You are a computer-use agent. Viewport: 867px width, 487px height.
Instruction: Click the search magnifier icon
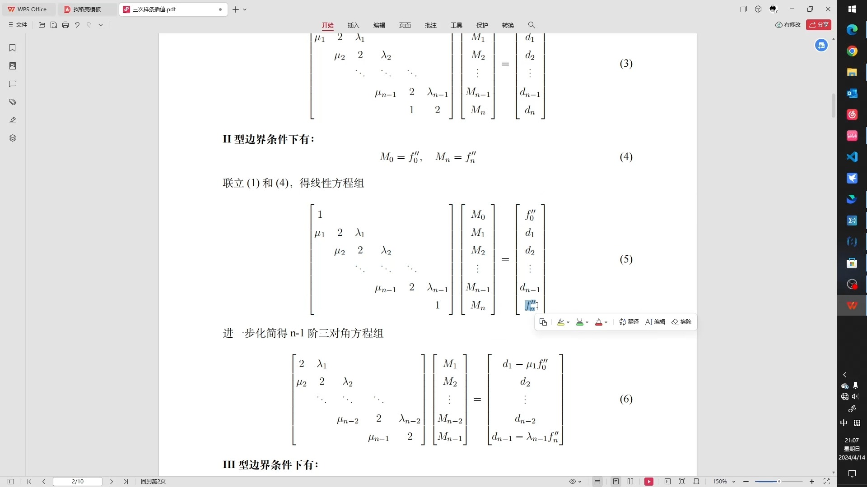pyautogui.click(x=532, y=24)
